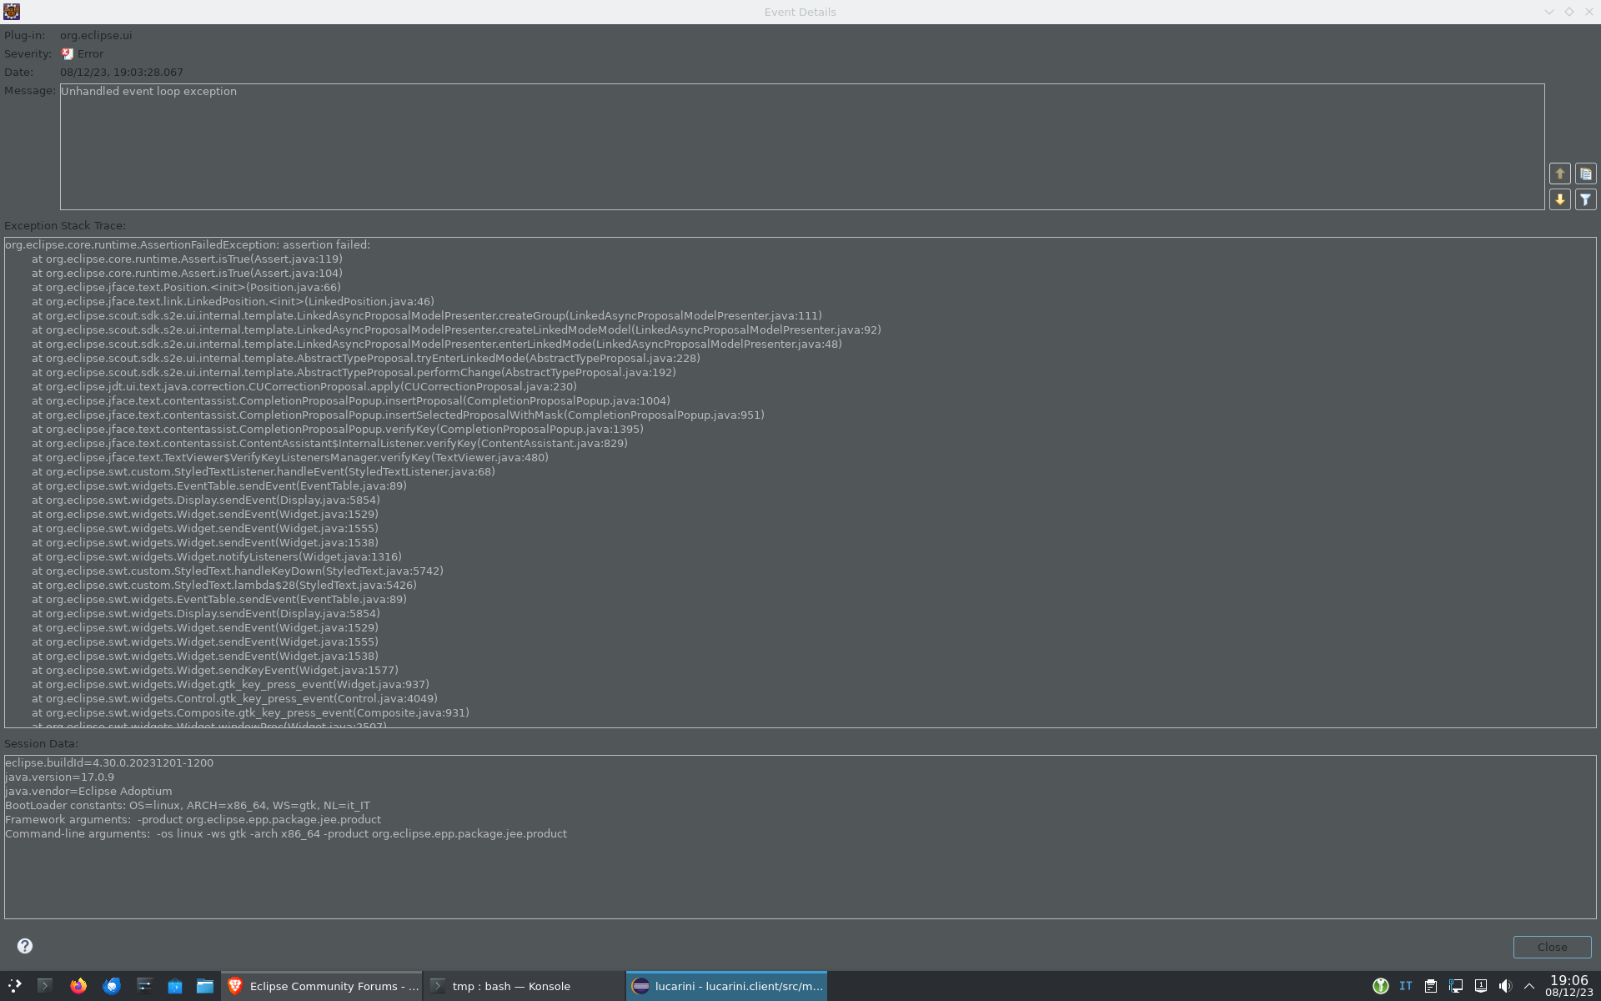Viewport: 1601px width, 1001px height.
Task: Copy event details to clipboard
Action: tap(1585, 174)
